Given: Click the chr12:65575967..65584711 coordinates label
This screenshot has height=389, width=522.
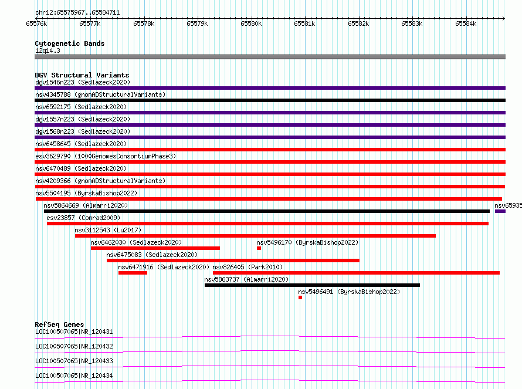Looking at the screenshot, I should pos(77,13).
